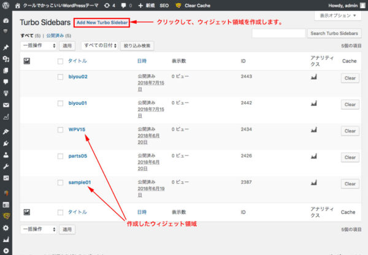The image size is (368, 255).
Task: Sort by タイトル in the header row
Action: (x=77, y=61)
